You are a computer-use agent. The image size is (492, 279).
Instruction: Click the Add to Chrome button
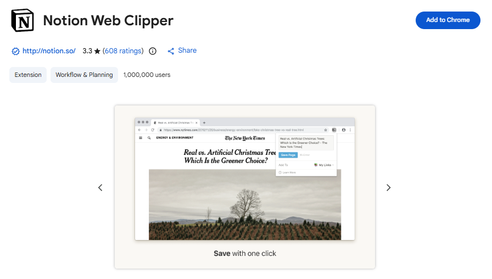pos(448,20)
